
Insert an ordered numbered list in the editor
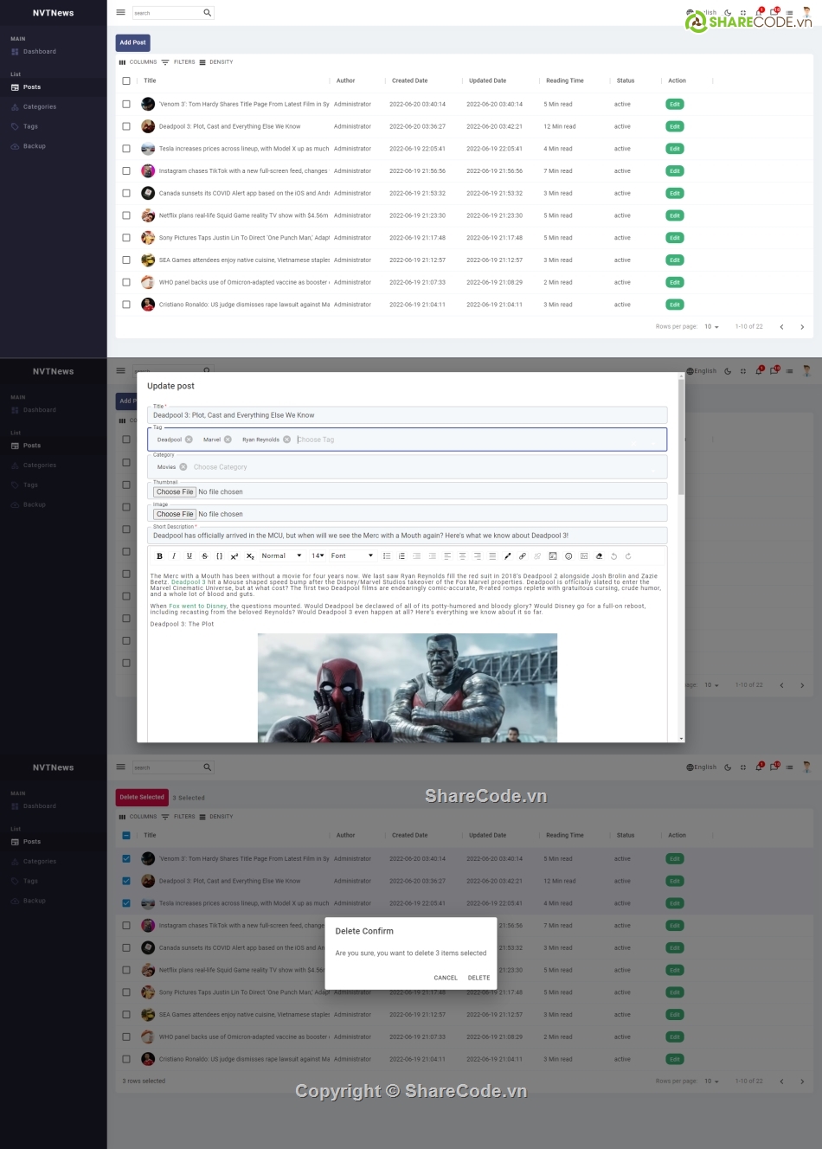401,556
